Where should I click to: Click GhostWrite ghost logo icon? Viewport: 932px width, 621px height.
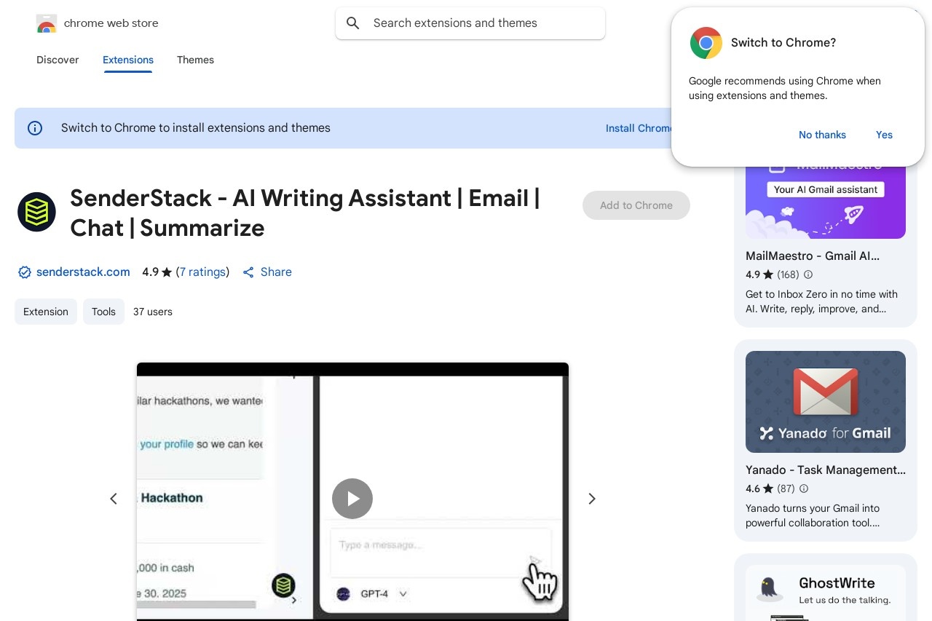(768, 589)
